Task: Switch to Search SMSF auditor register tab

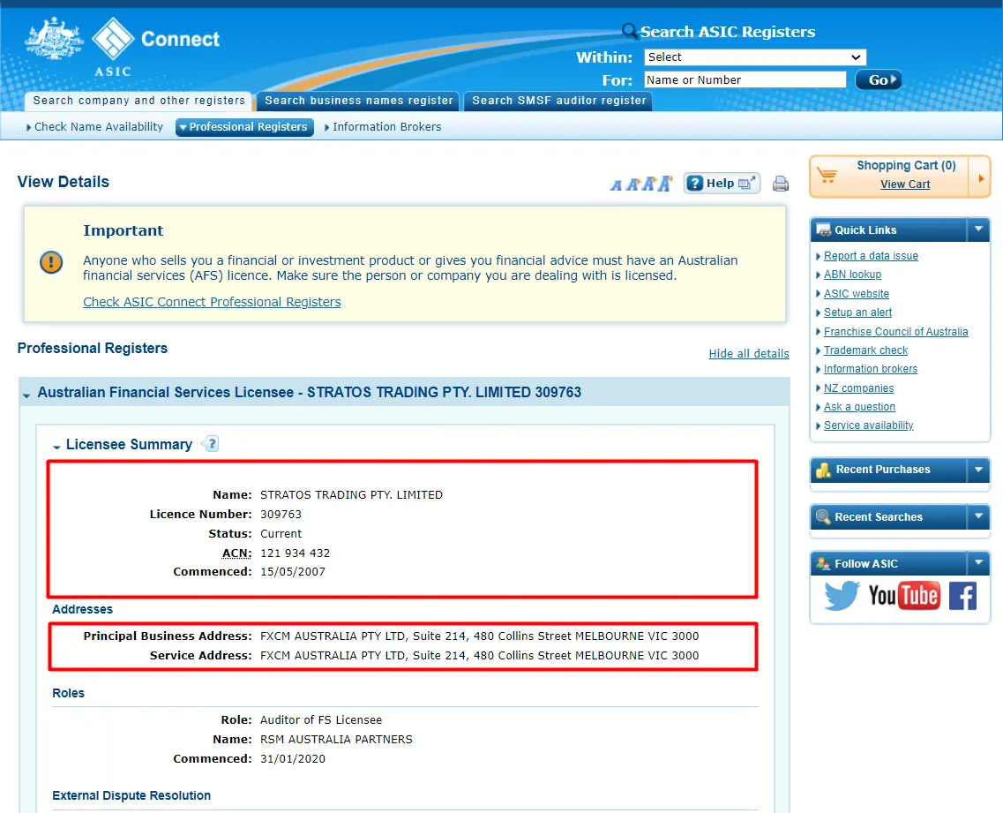Action: point(558,101)
